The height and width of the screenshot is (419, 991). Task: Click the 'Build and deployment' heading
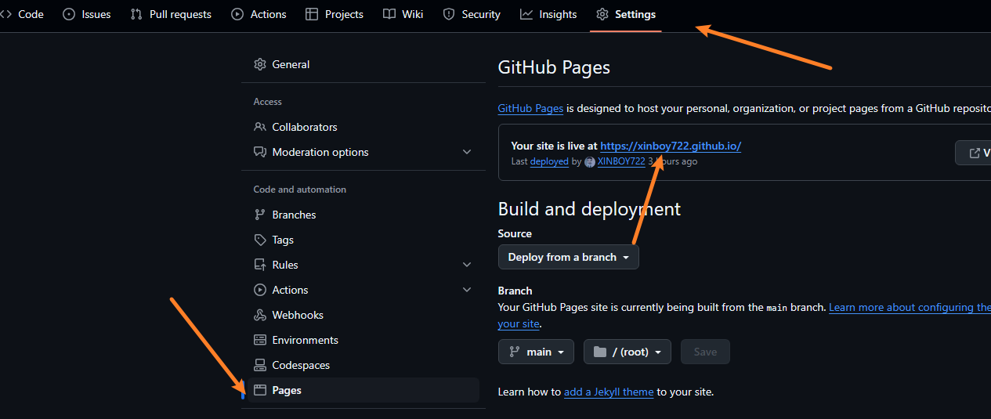tap(589, 209)
